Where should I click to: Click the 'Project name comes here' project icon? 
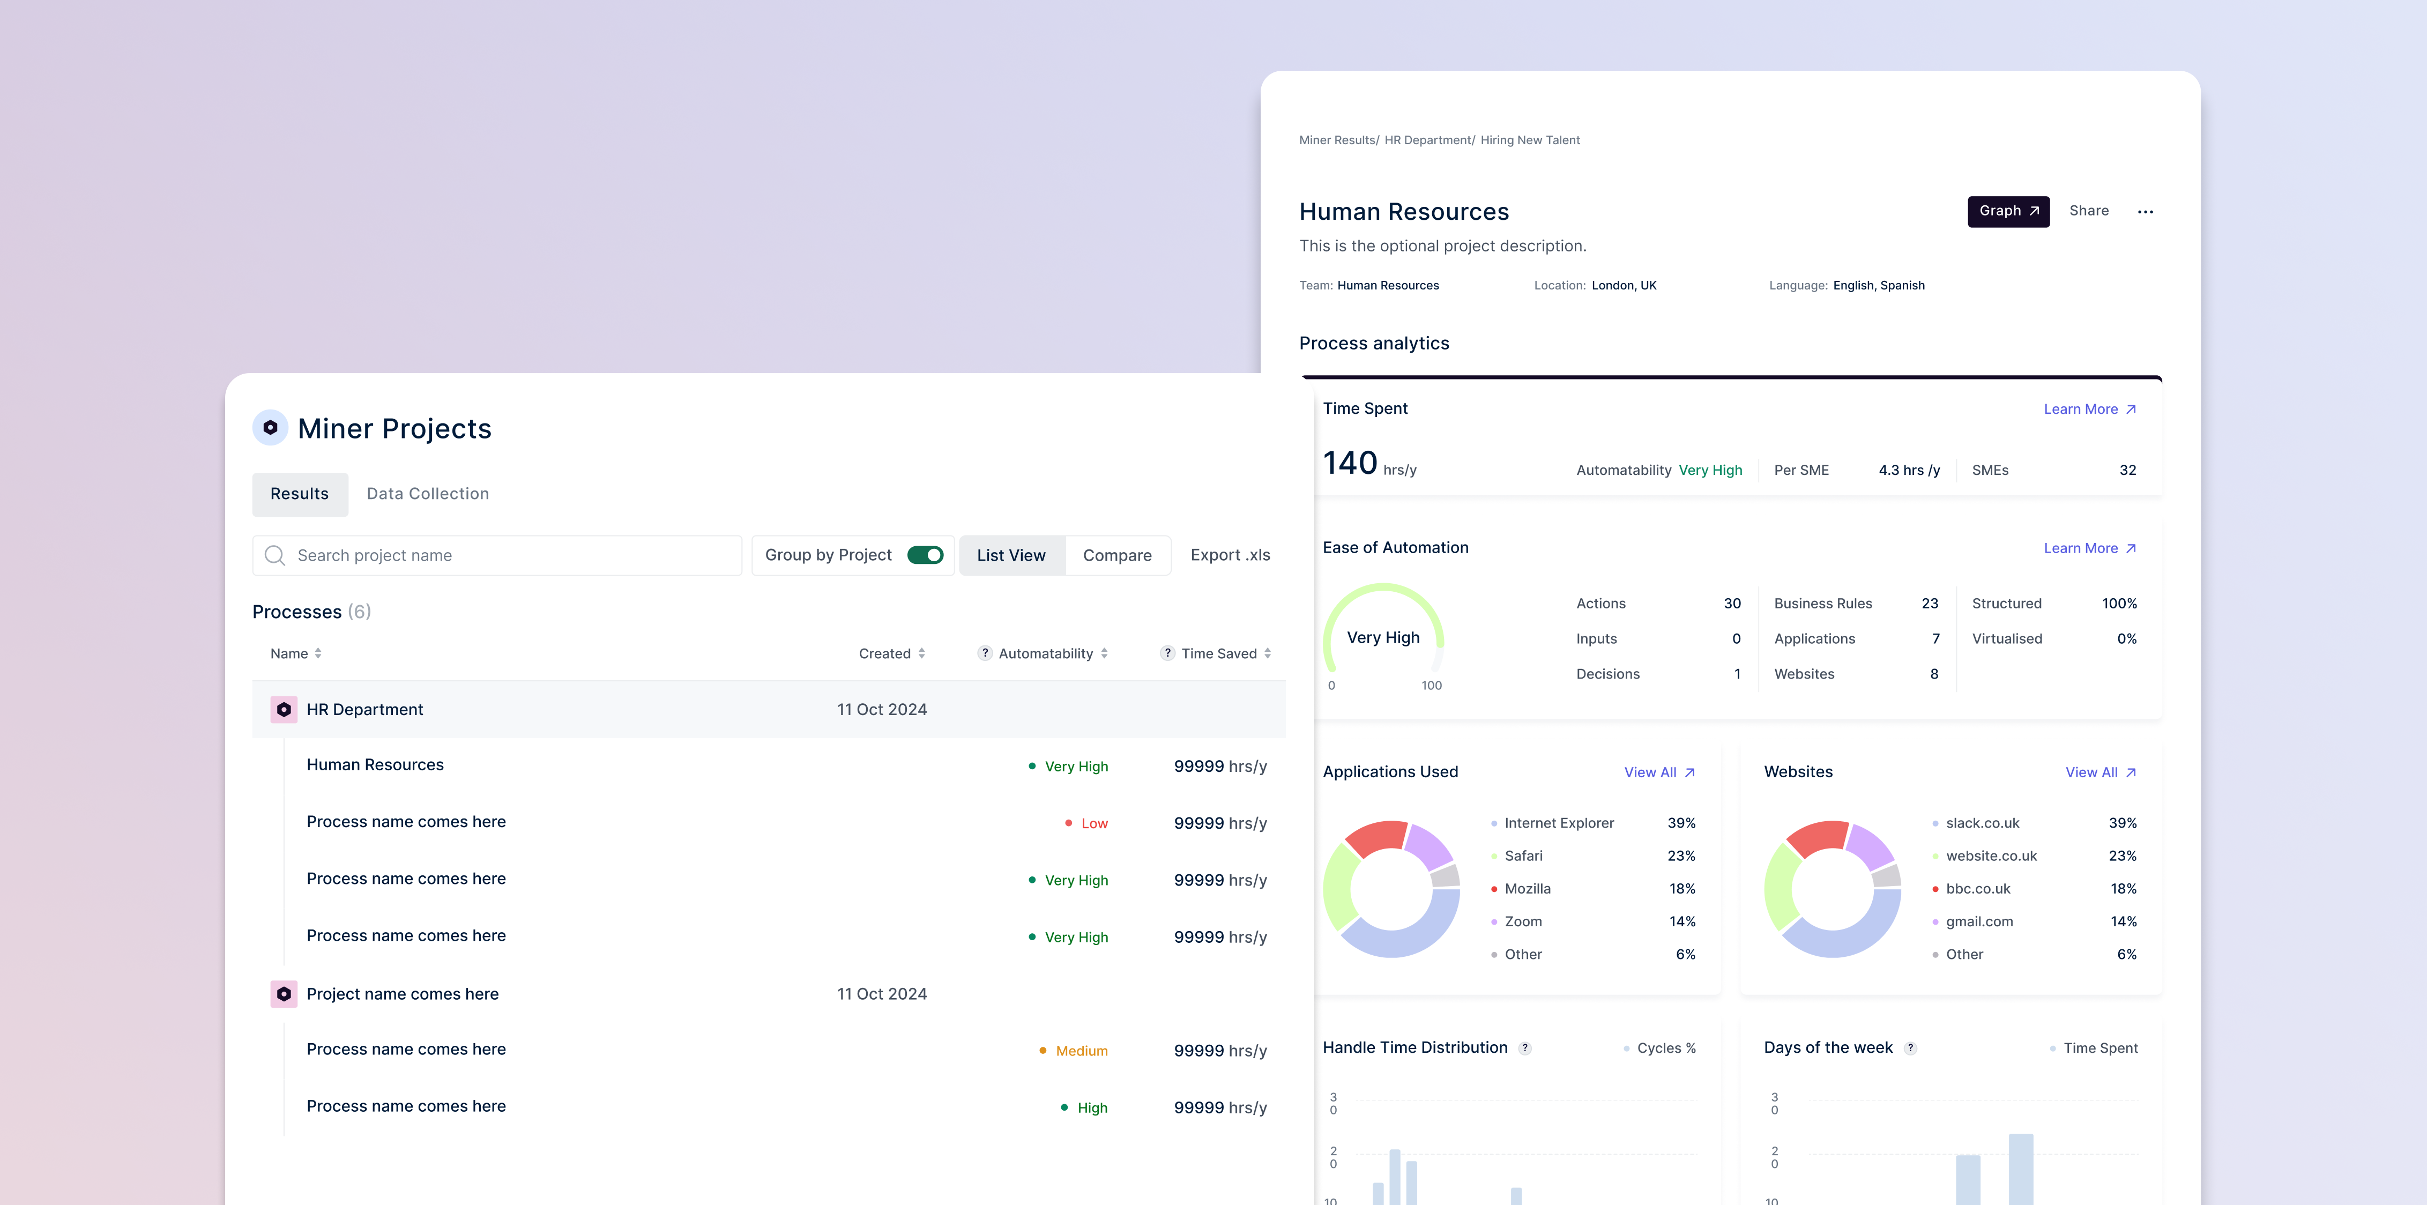point(284,994)
